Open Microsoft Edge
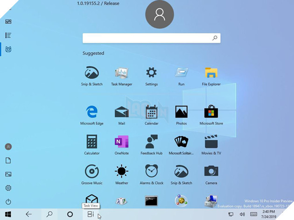 coord(91,115)
